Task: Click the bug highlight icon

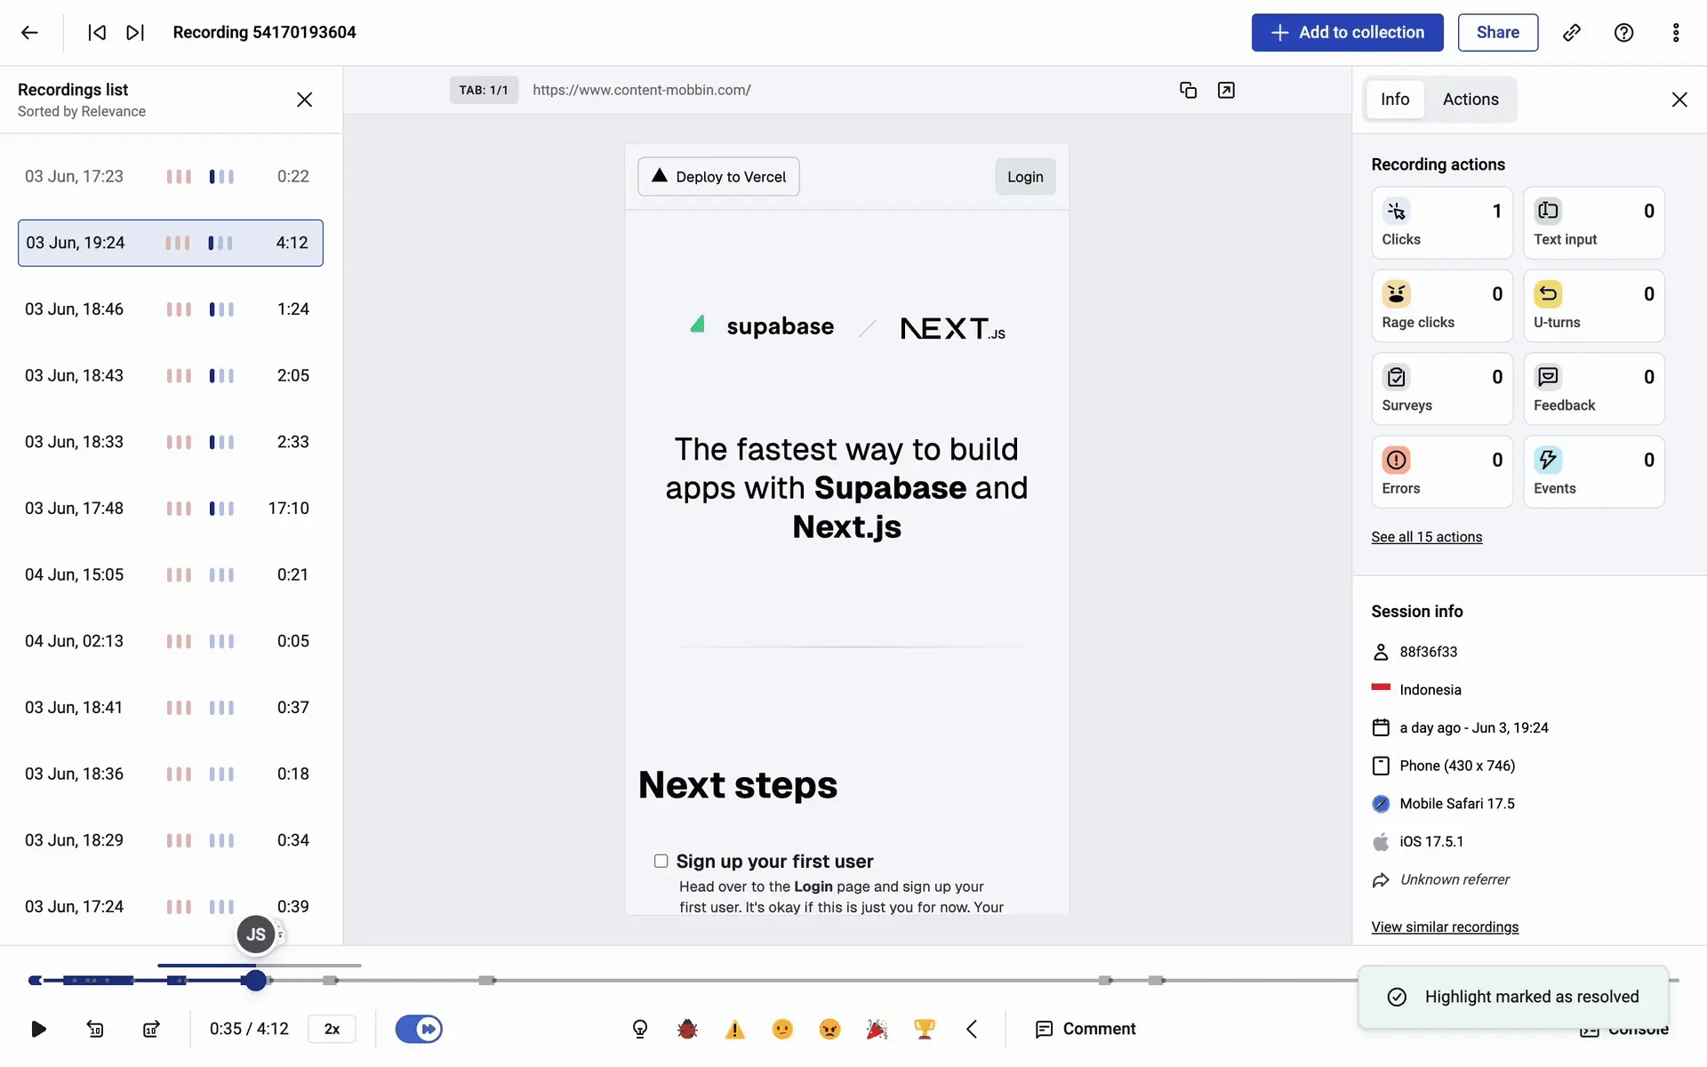Action: point(686,1029)
